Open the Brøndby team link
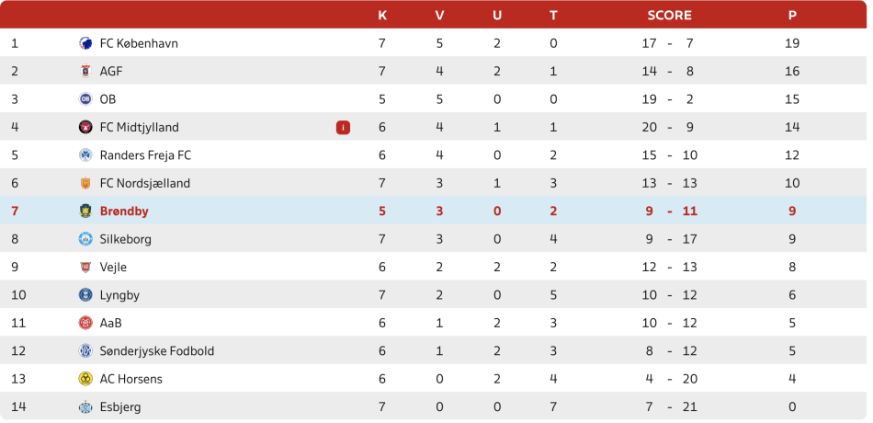Screen dimensions: 873x423 pos(124,211)
